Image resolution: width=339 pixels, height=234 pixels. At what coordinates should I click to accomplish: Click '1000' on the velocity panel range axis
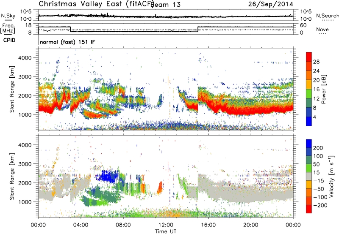25,202
